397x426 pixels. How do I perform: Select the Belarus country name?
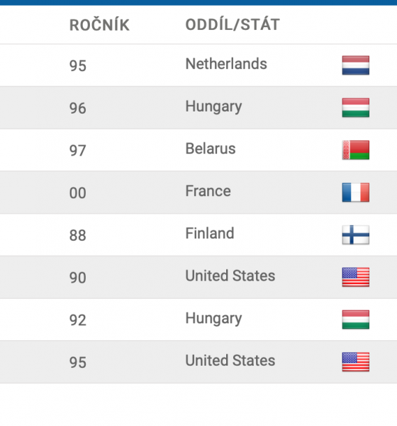pyautogui.click(x=211, y=148)
